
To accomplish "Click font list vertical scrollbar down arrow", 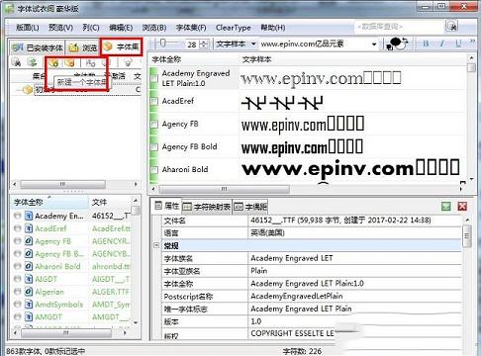I will pyautogui.click(x=136, y=322).
